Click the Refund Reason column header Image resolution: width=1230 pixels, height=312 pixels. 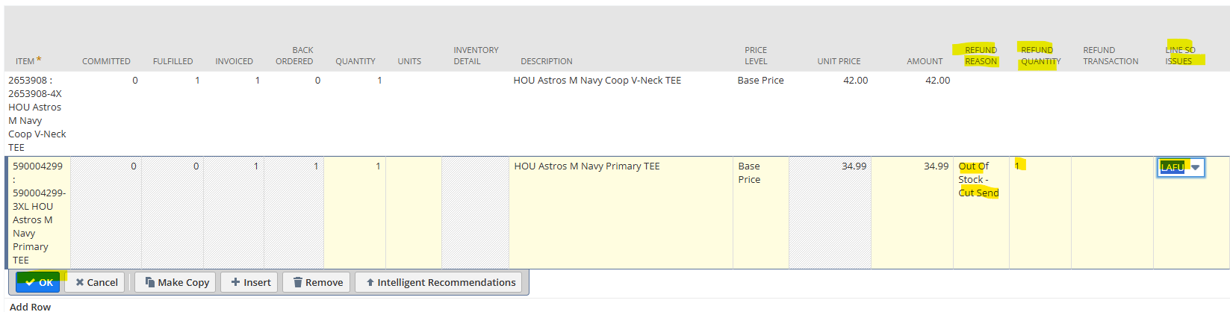(x=981, y=55)
